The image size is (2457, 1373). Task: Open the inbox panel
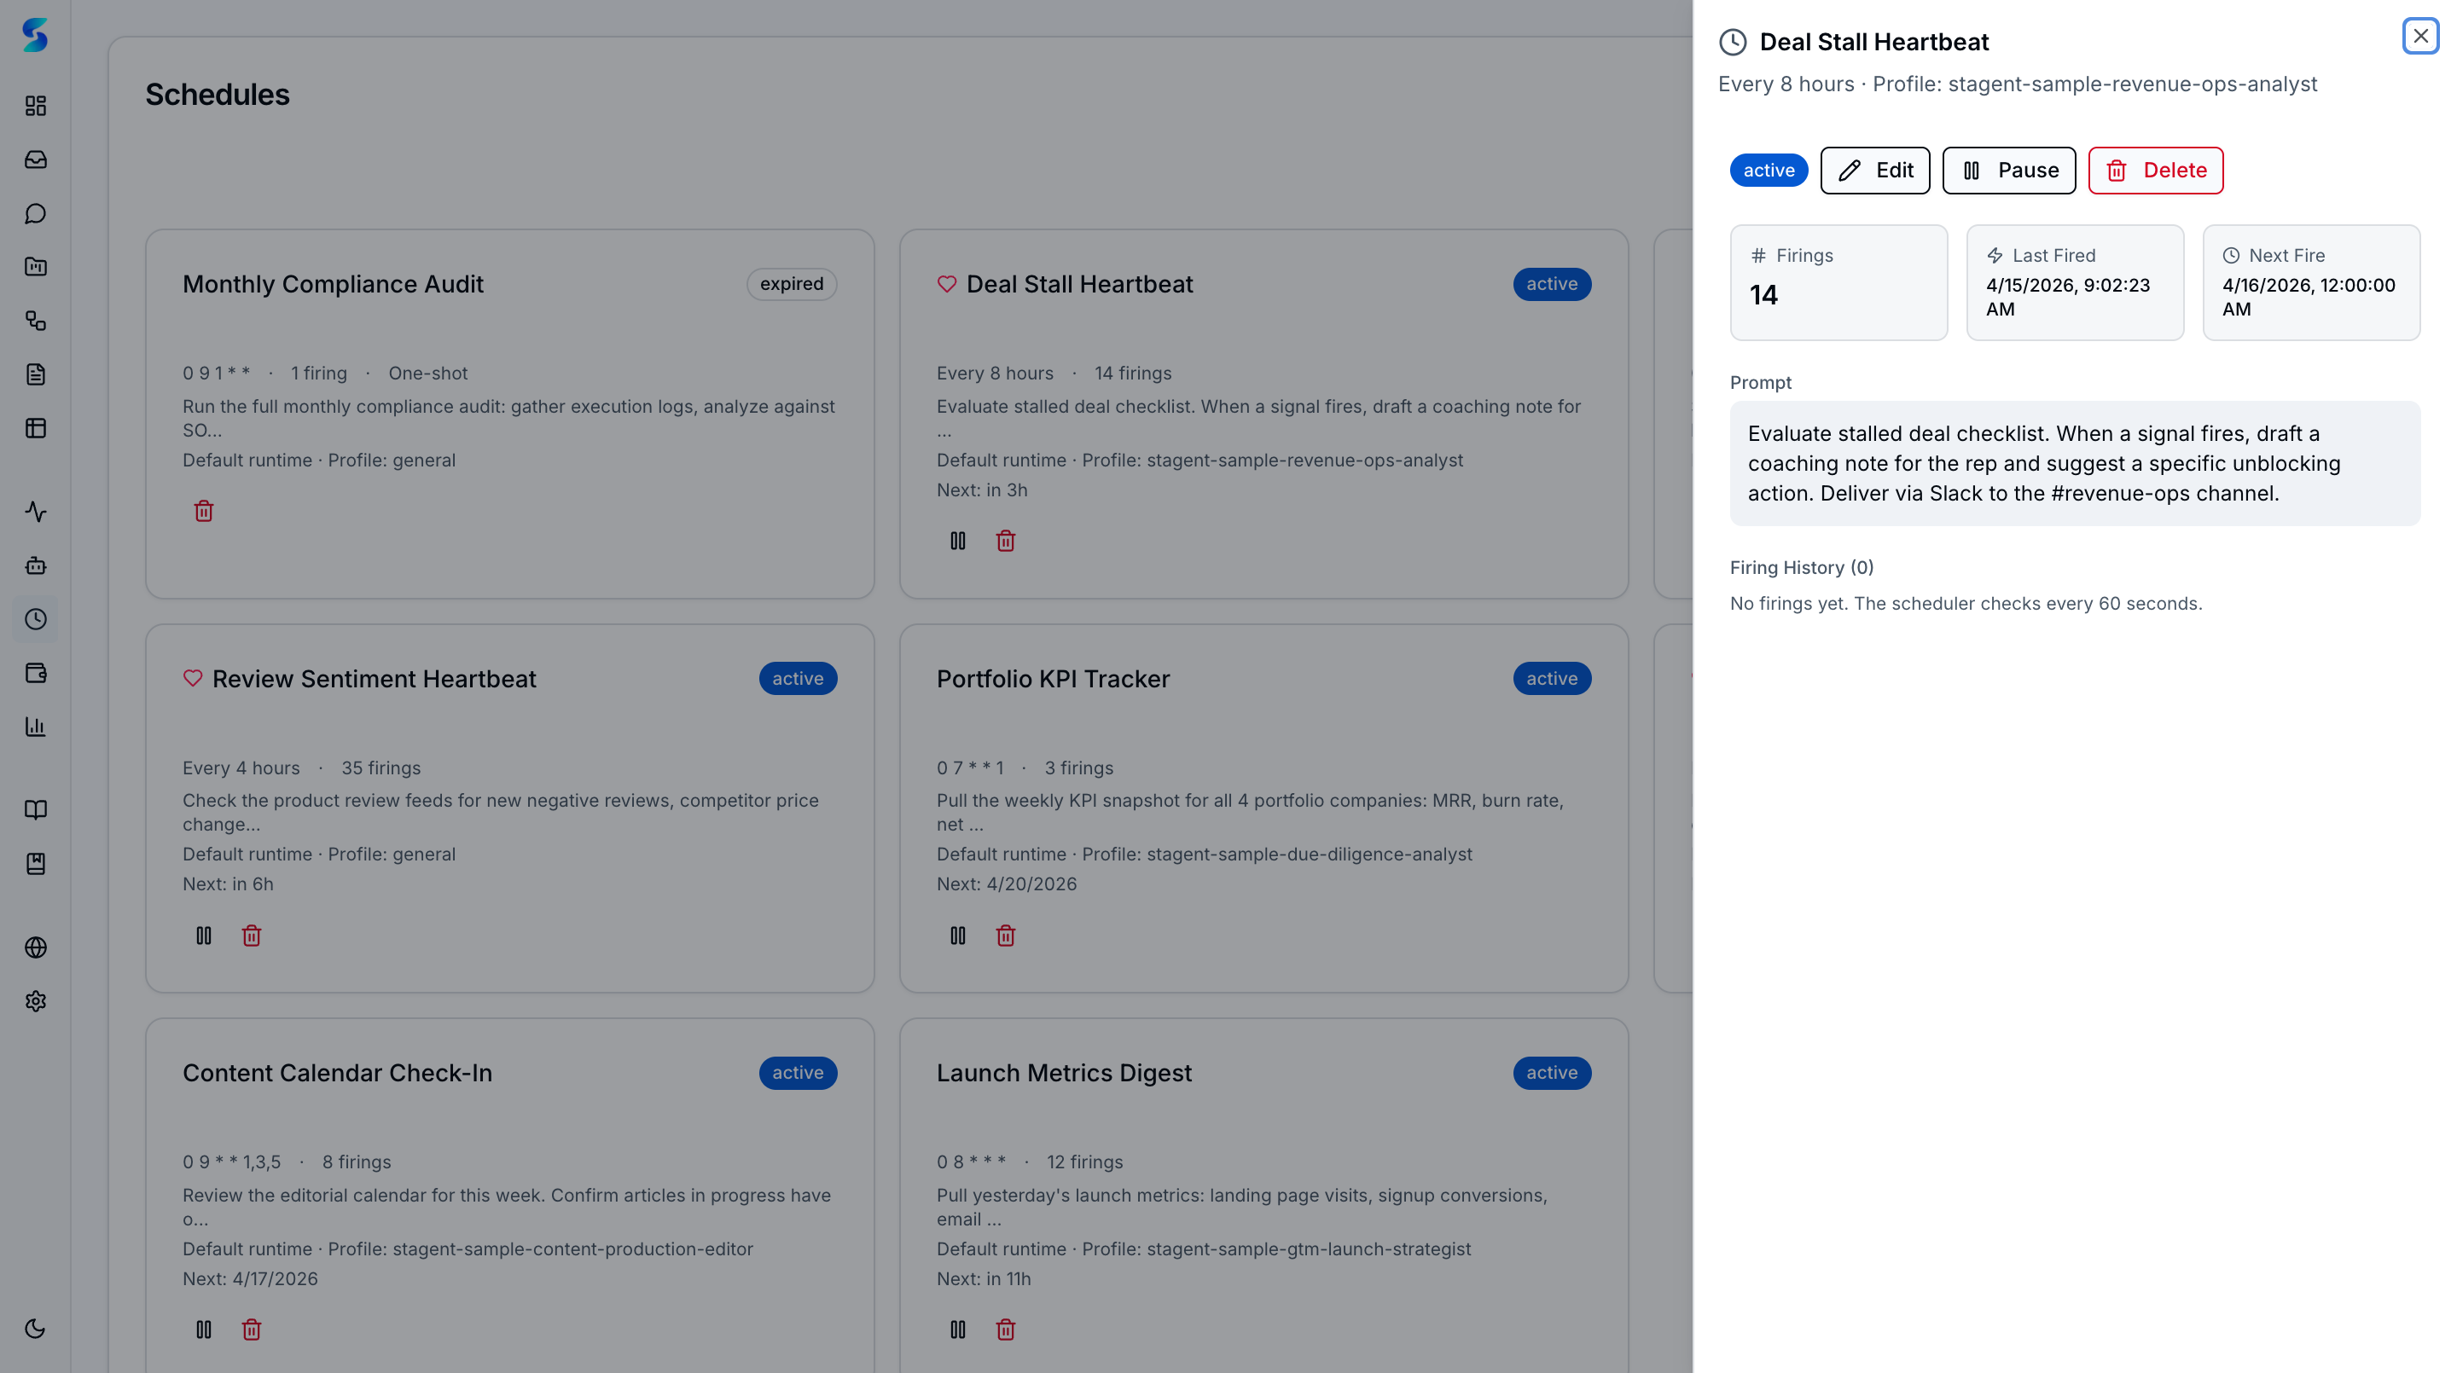[x=35, y=159]
